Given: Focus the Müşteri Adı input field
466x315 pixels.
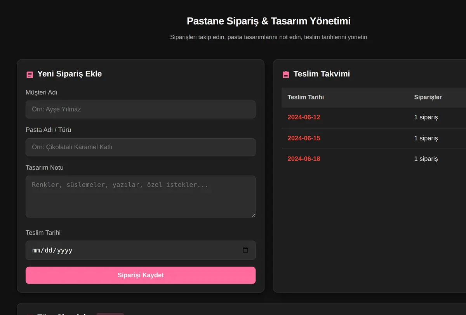Looking at the screenshot, I should [141, 110].
